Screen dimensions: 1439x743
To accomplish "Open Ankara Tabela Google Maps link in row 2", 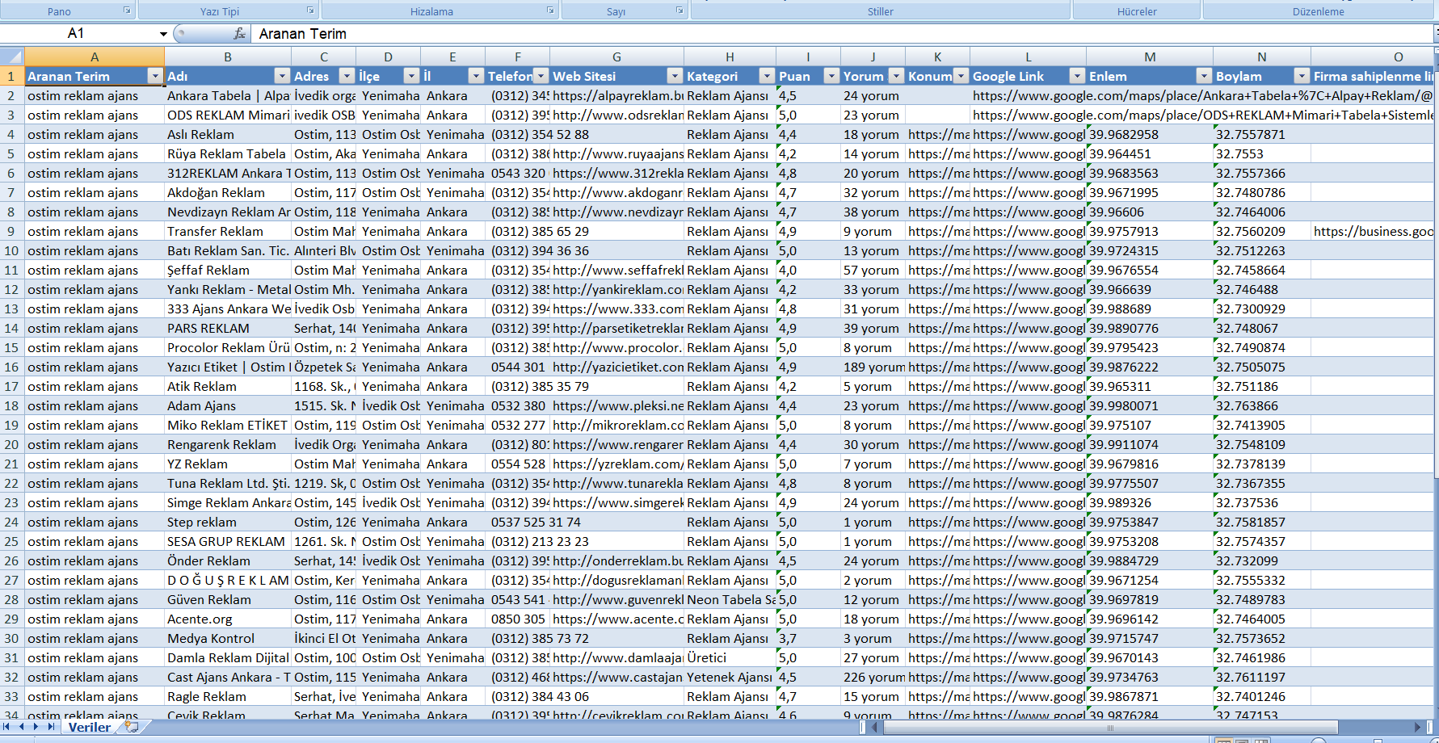I will click(1202, 95).
